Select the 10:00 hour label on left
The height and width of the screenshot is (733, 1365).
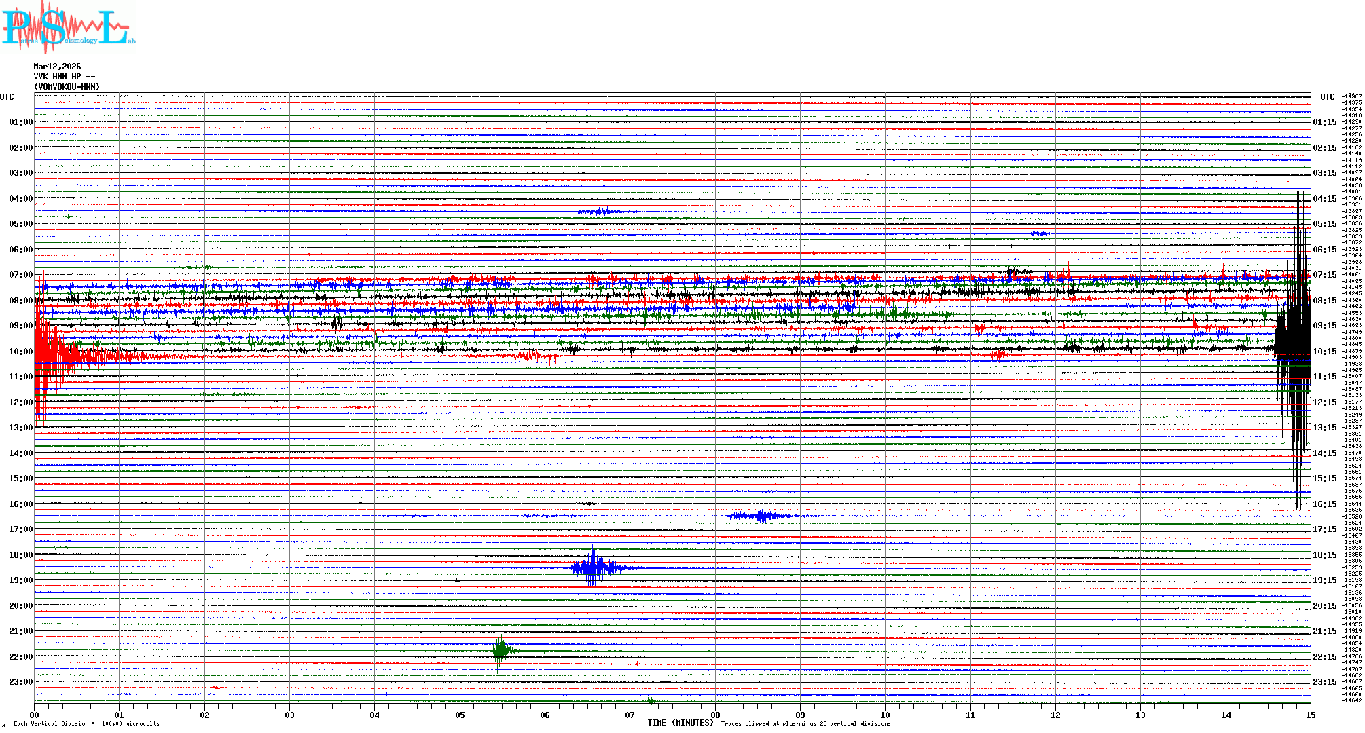[20, 352]
